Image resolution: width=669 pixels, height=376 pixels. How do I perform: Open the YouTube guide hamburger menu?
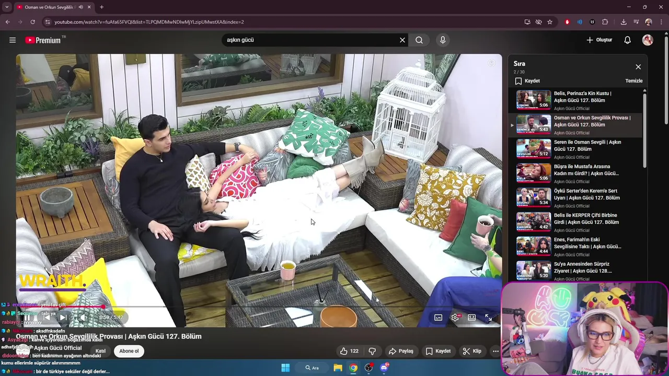coord(13,40)
